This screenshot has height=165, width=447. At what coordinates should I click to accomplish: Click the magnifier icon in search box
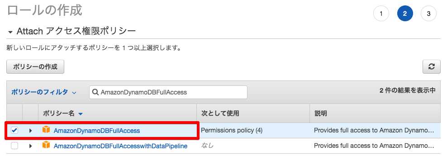tap(96, 92)
